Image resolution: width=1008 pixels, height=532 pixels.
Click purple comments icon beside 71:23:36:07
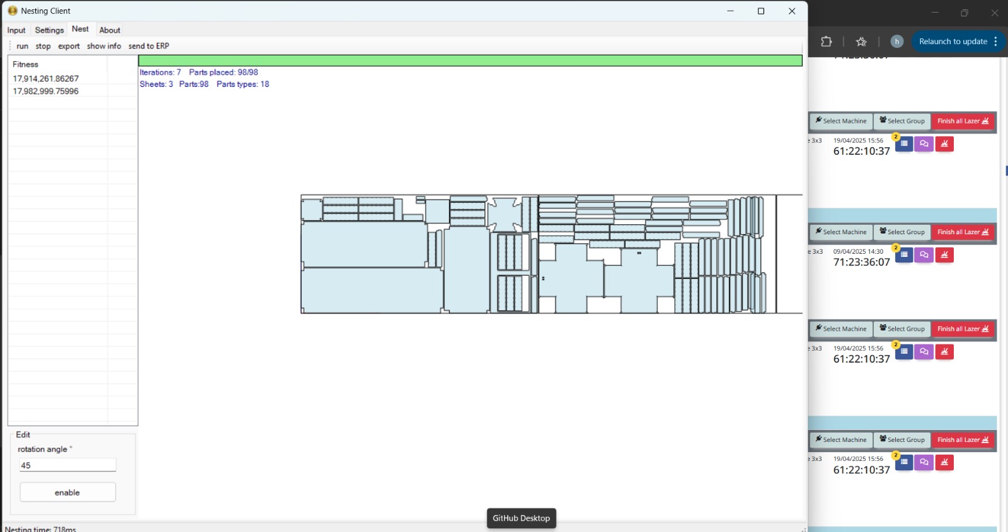pyautogui.click(x=924, y=254)
